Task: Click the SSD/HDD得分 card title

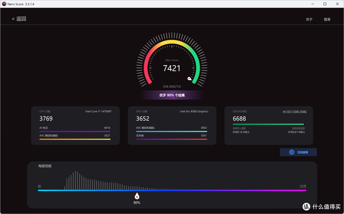Action: pos(240,111)
